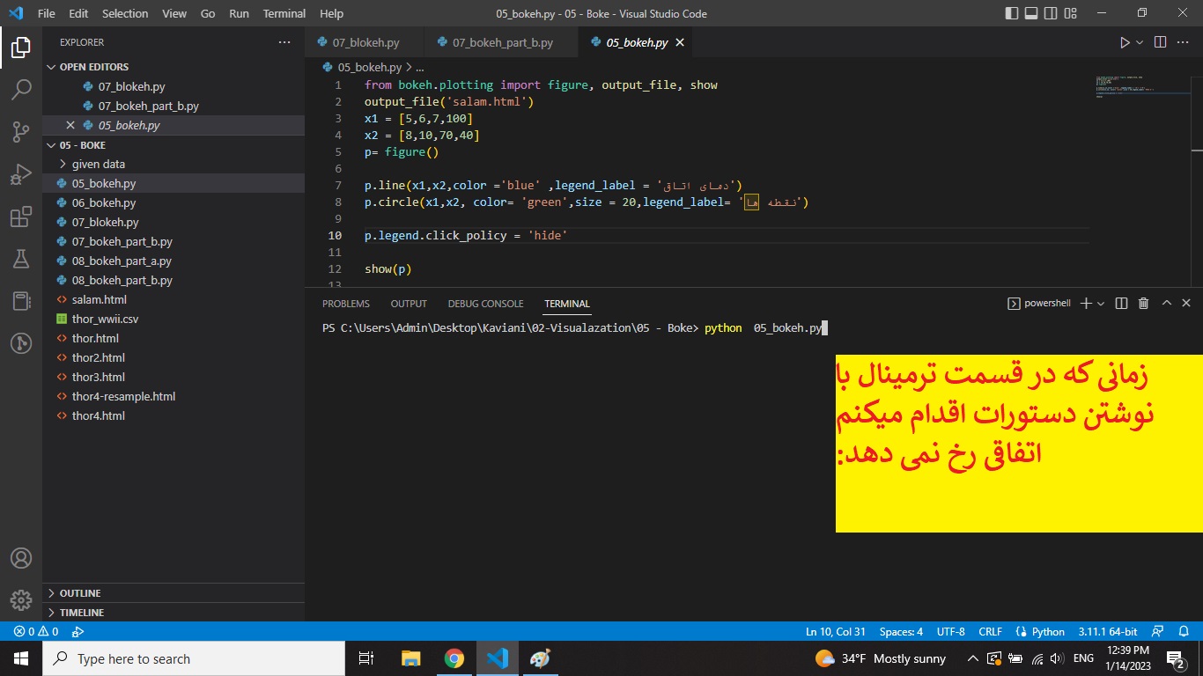Click new terminal plus button
Image resolution: width=1203 pixels, height=676 pixels.
coord(1086,303)
